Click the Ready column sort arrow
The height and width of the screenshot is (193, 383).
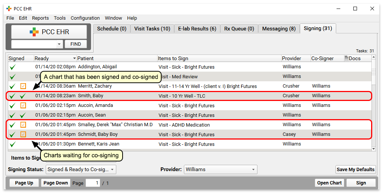(x=74, y=59)
